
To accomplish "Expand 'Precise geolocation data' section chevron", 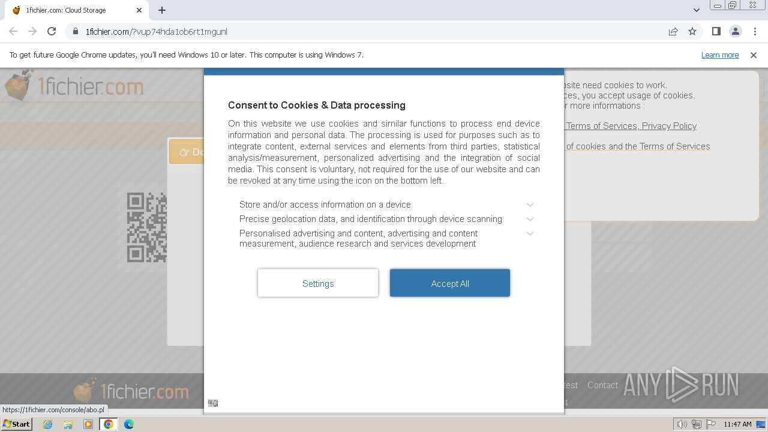I will tap(530, 220).
